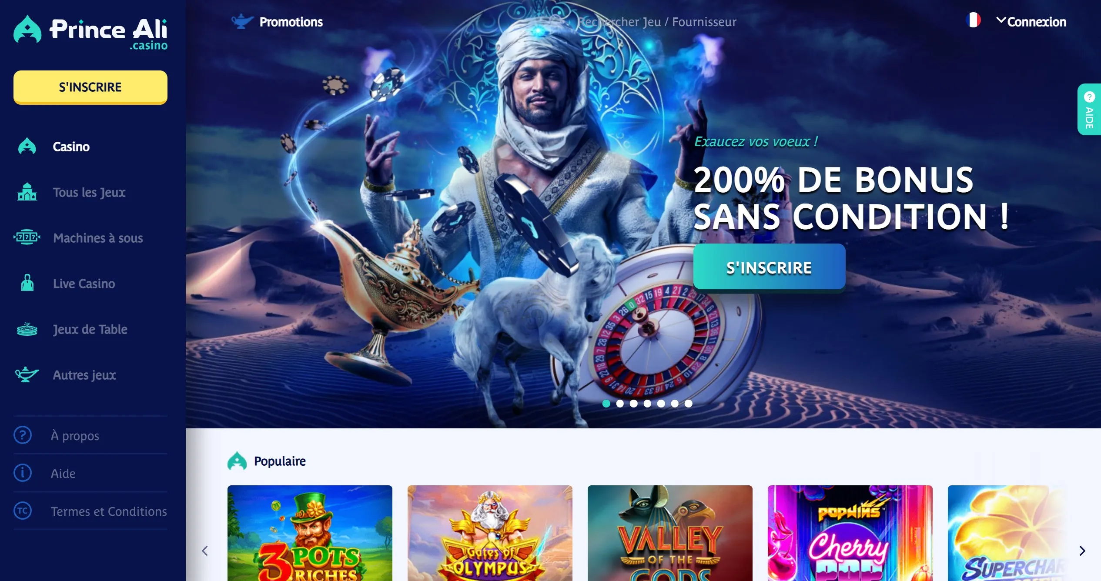Viewport: 1101px width, 581px height.
Task: Select the second banner slide dot
Action: (x=620, y=404)
